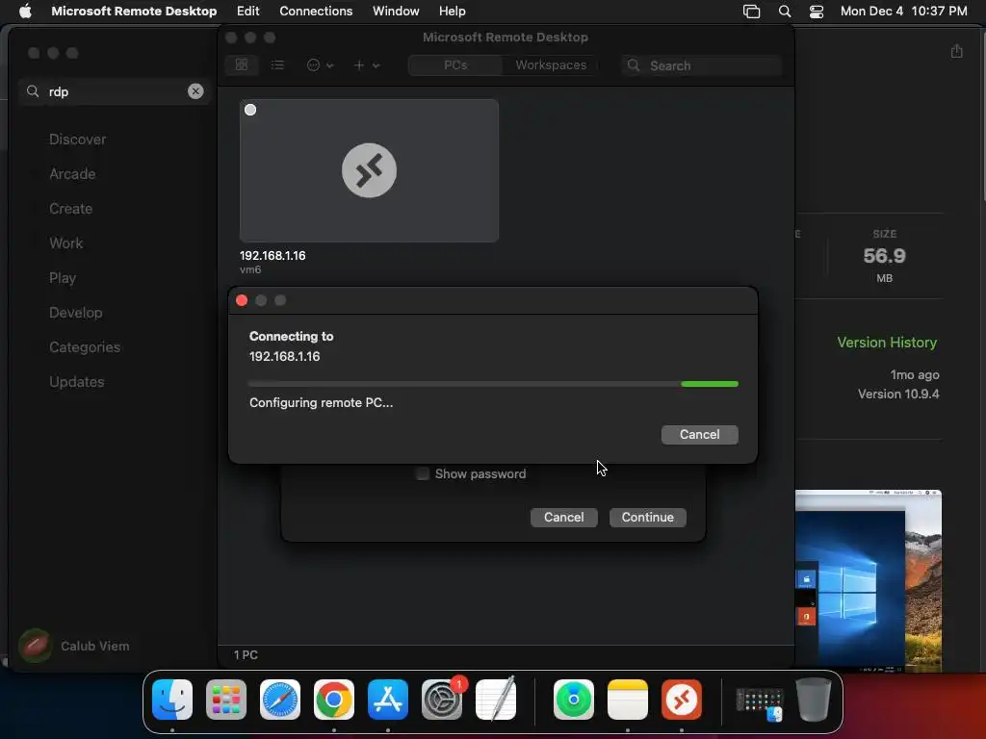Viewport: 986px width, 739px height.
Task: Select the 192.168.1.16 PC thumbnail
Action: click(369, 170)
